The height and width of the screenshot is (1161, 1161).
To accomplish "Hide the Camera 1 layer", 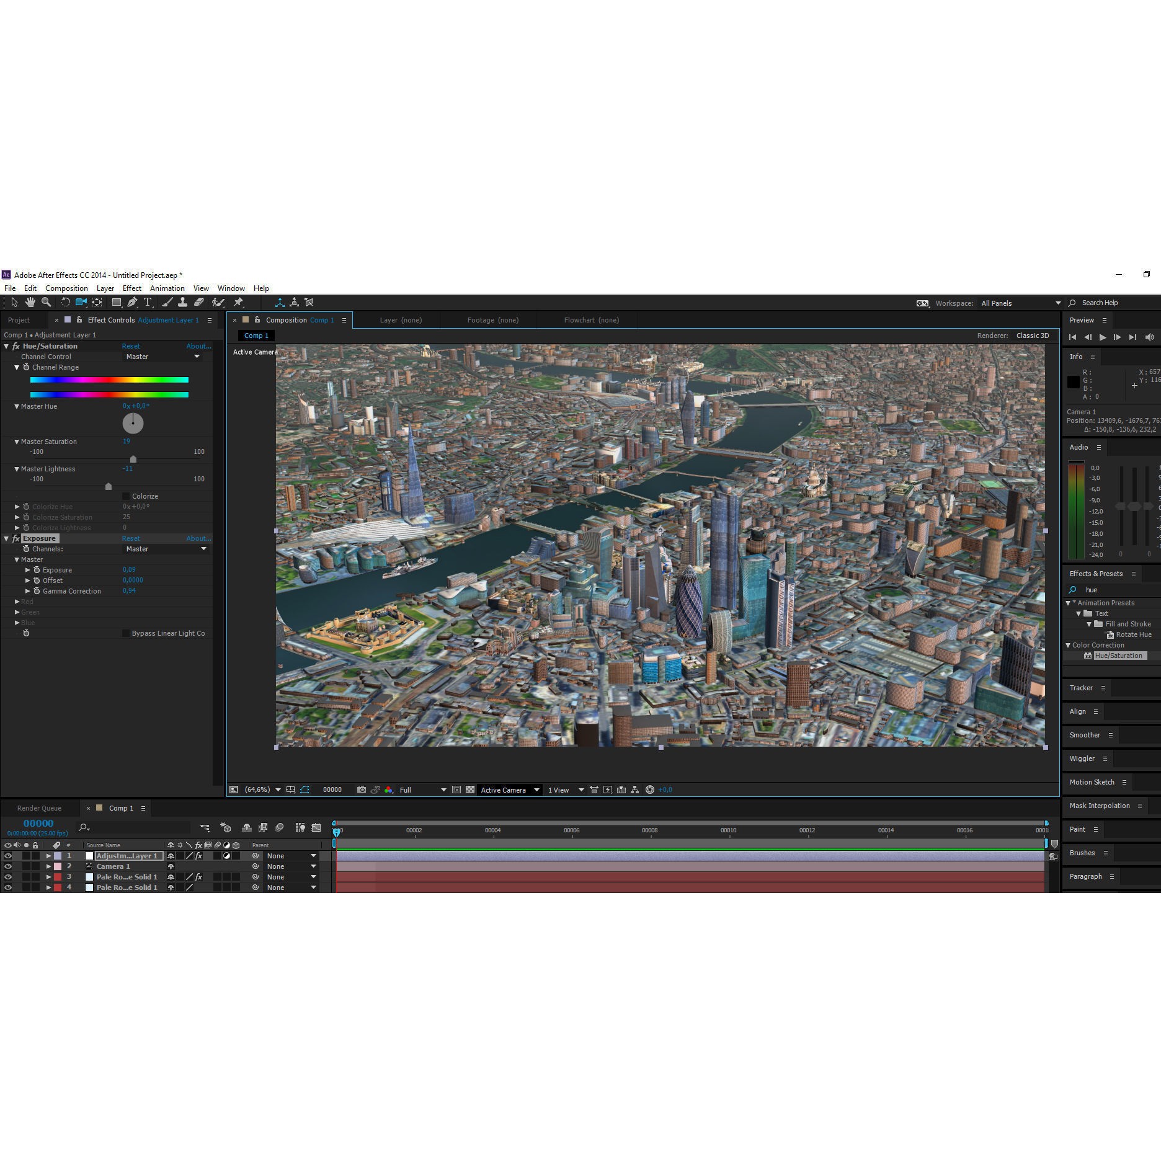I will pos(8,866).
